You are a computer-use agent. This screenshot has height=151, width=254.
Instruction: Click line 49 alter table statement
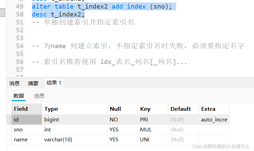pyautogui.click(x=102, y=7)
